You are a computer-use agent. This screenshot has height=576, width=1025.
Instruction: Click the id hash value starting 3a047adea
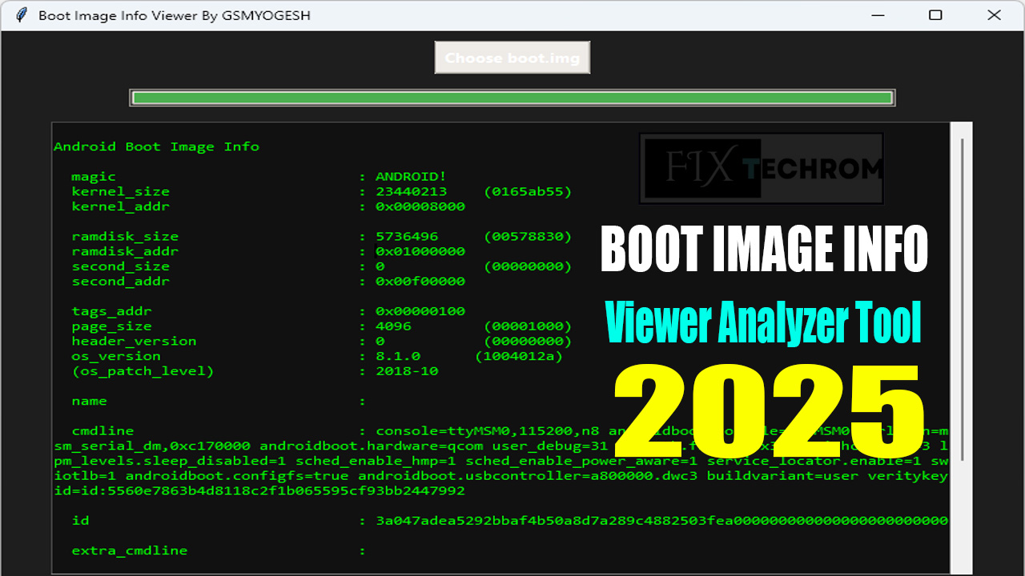(662, 521)
